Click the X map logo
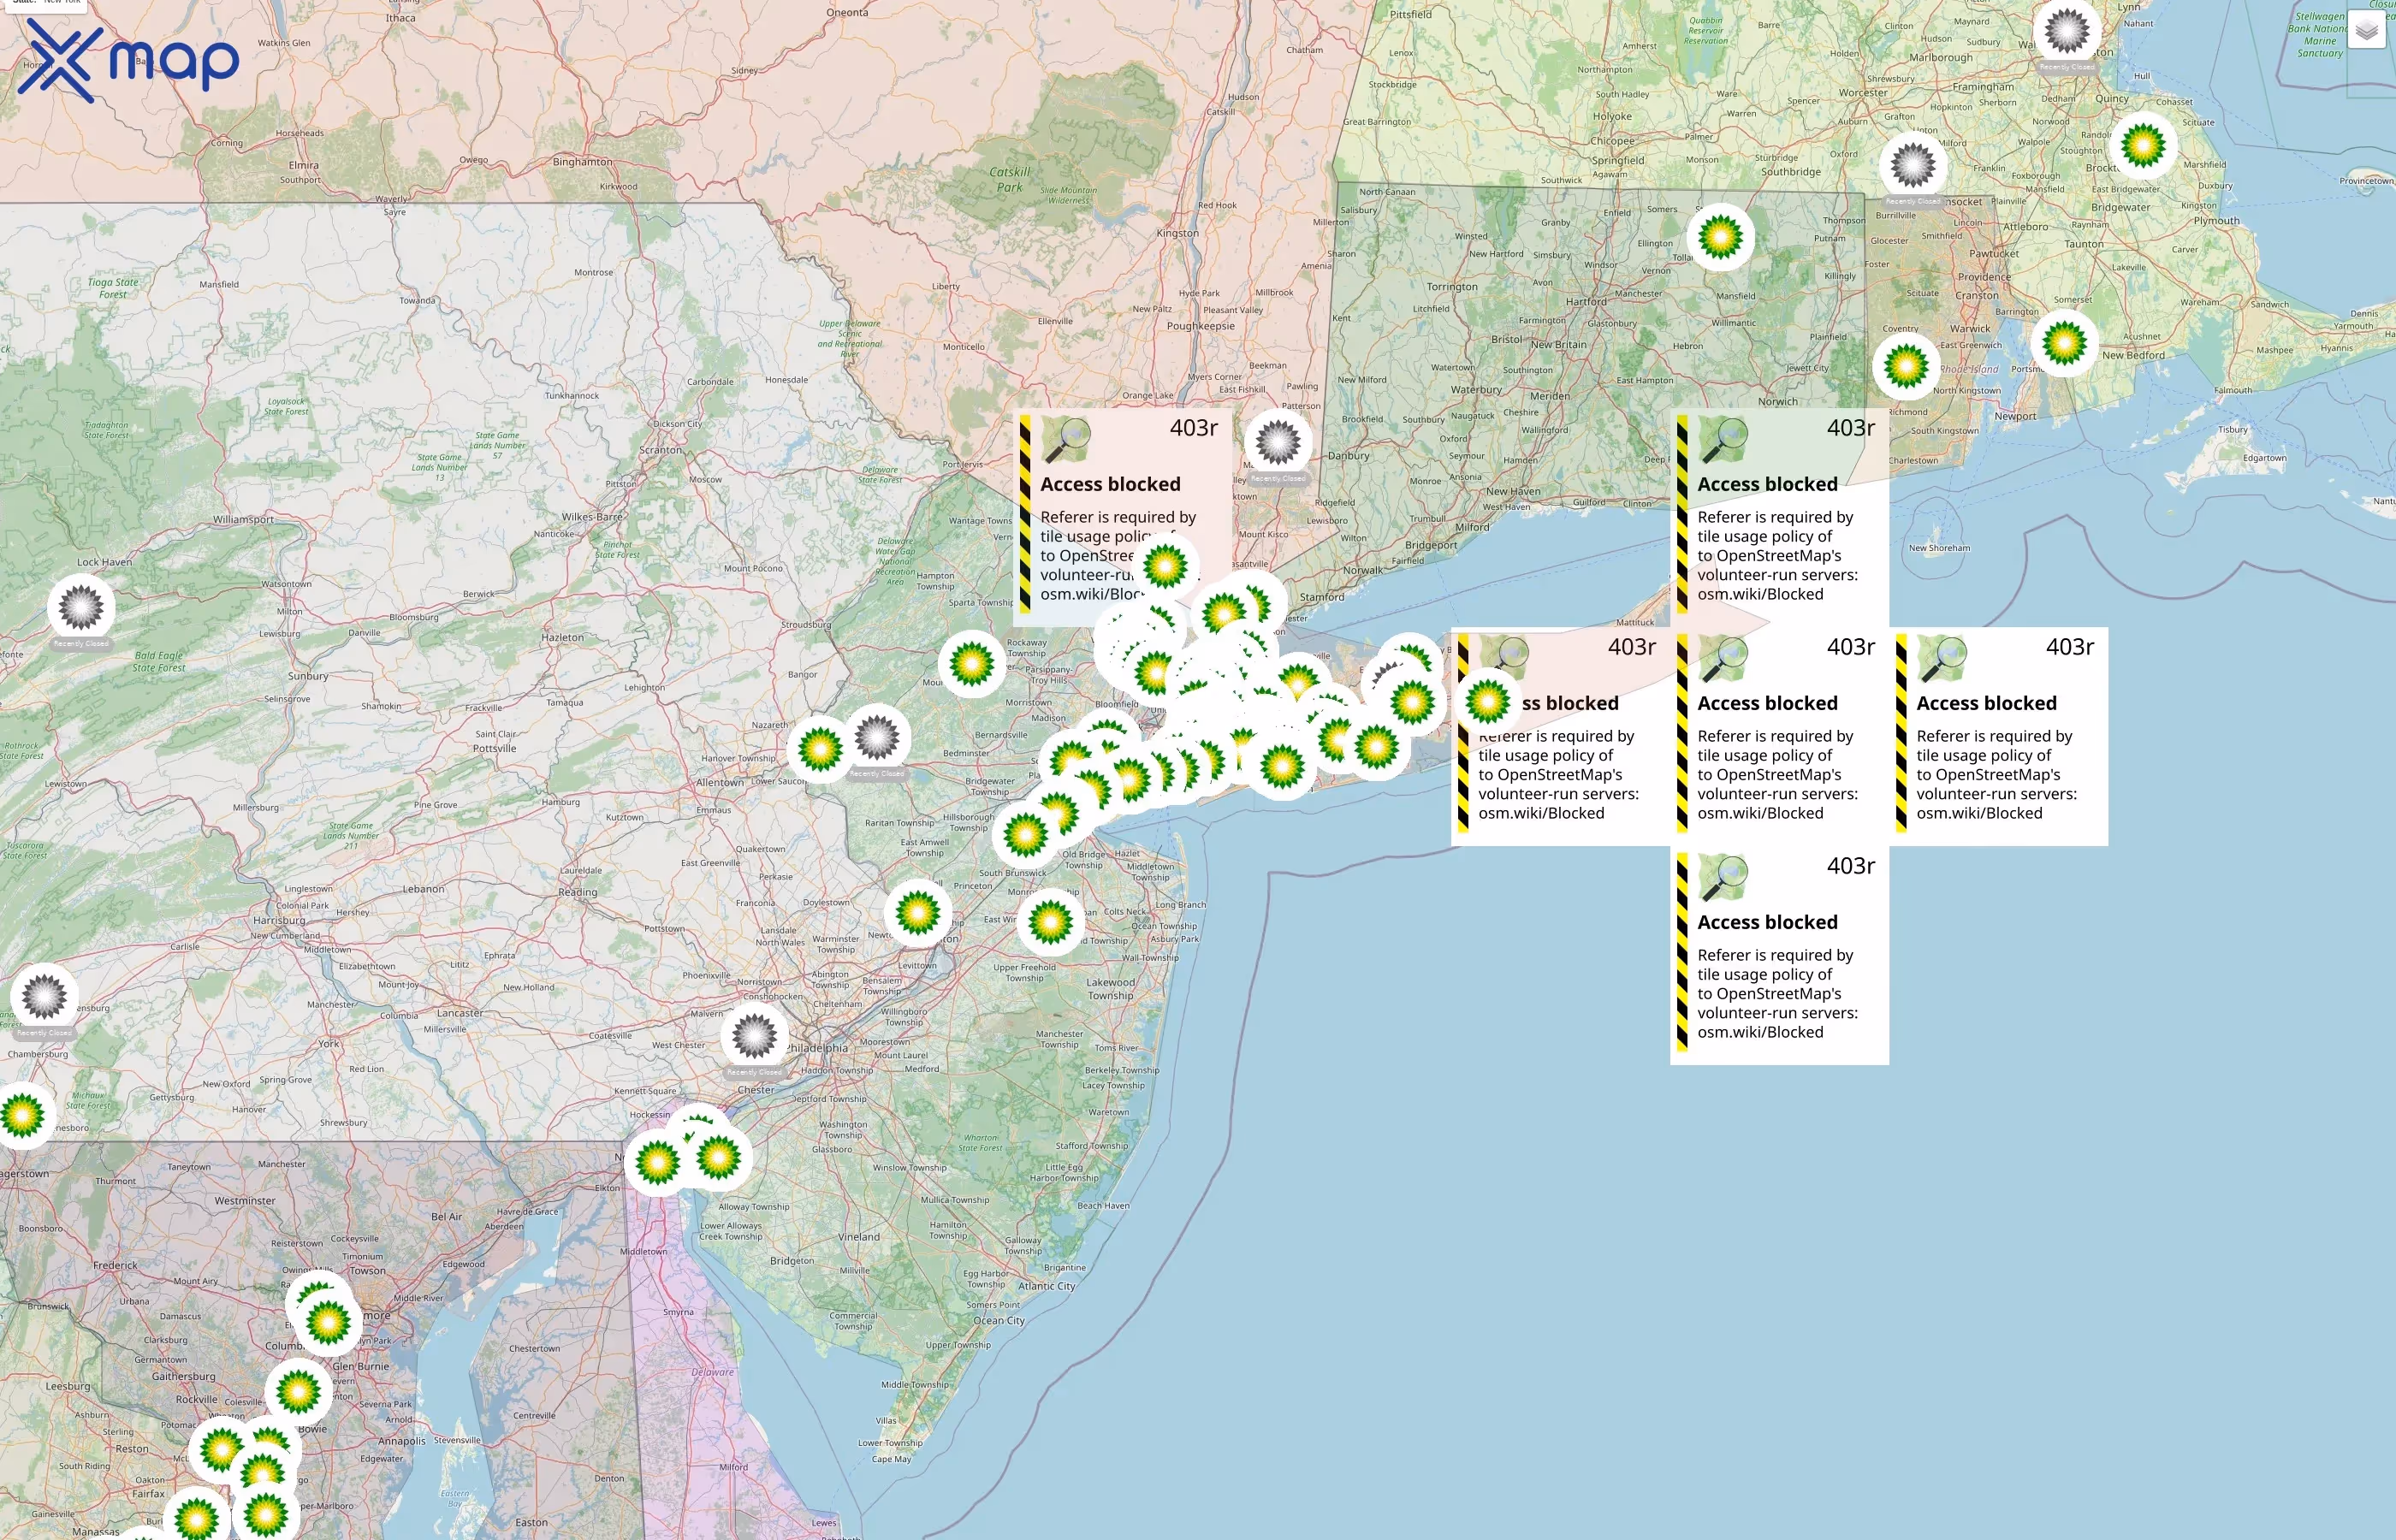 (128, 61)
